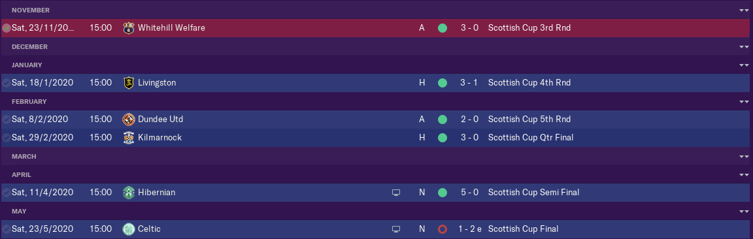Expand the March month section
Screen dimensions: 753x239
744,157
